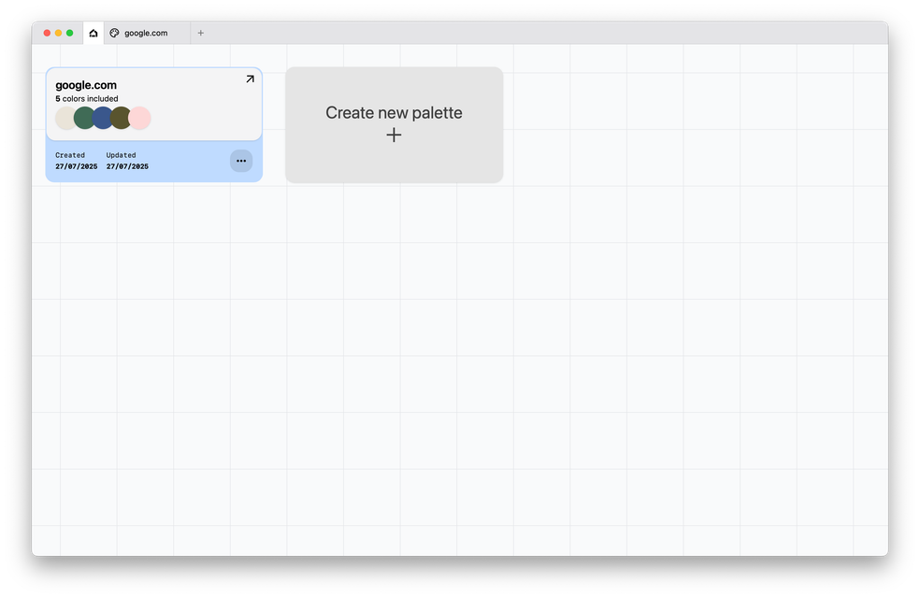This screenshot has width=920, height=598.
Task: Choose the olive color swatch
Action: (122, 118)
